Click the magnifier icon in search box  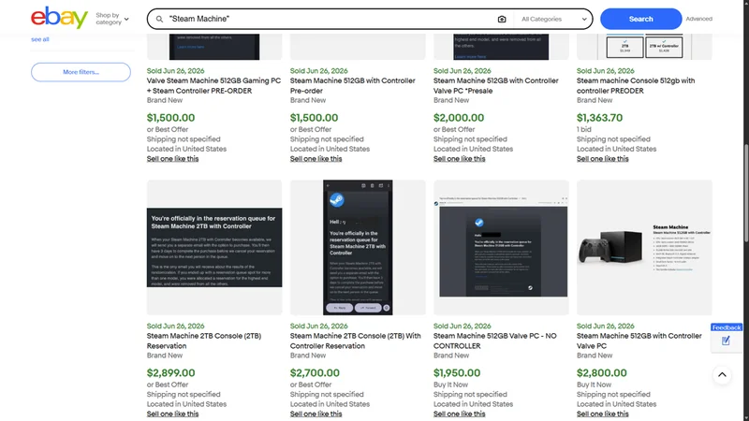point(159,19)
